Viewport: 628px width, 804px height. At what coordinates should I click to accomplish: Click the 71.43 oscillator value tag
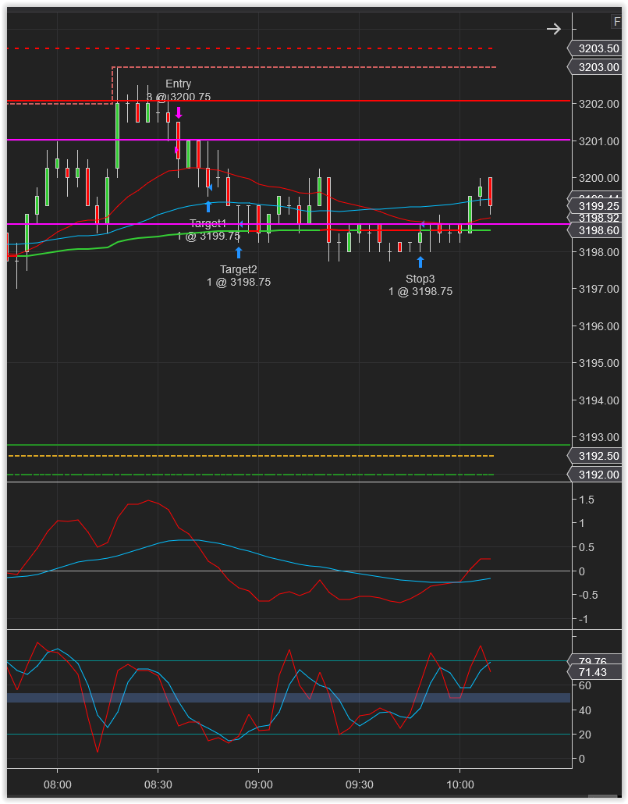pyautogui.click(x=594, y=672)
